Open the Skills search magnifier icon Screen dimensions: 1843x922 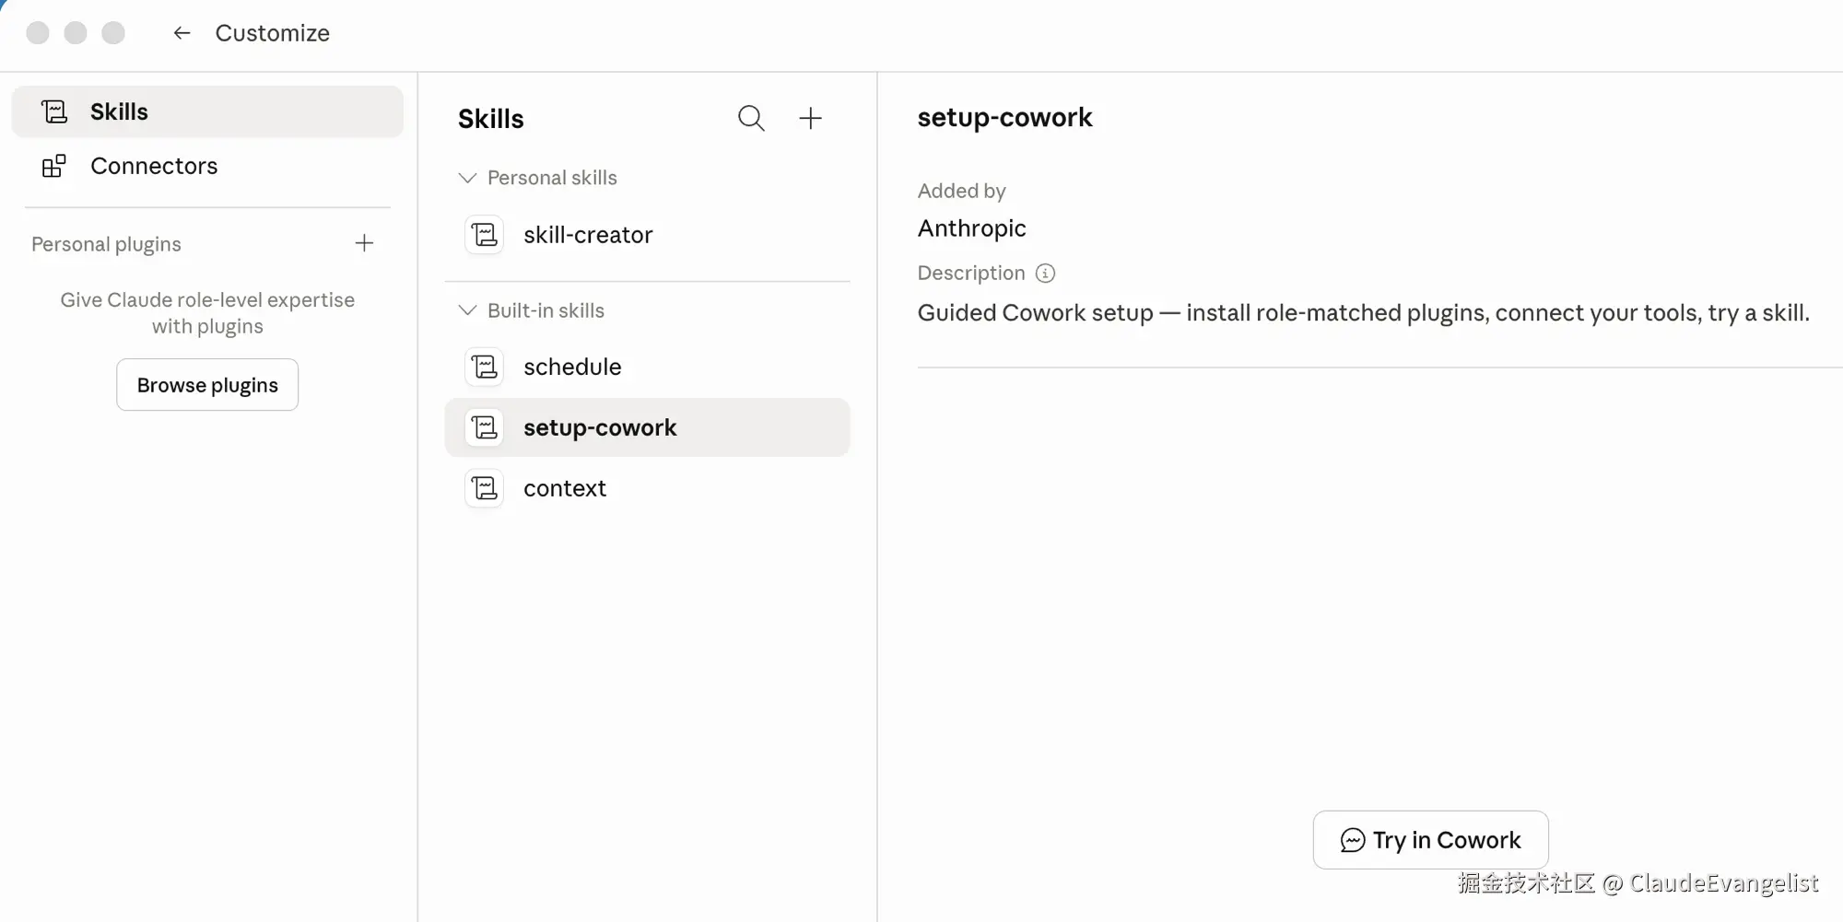tap(751, 118)
